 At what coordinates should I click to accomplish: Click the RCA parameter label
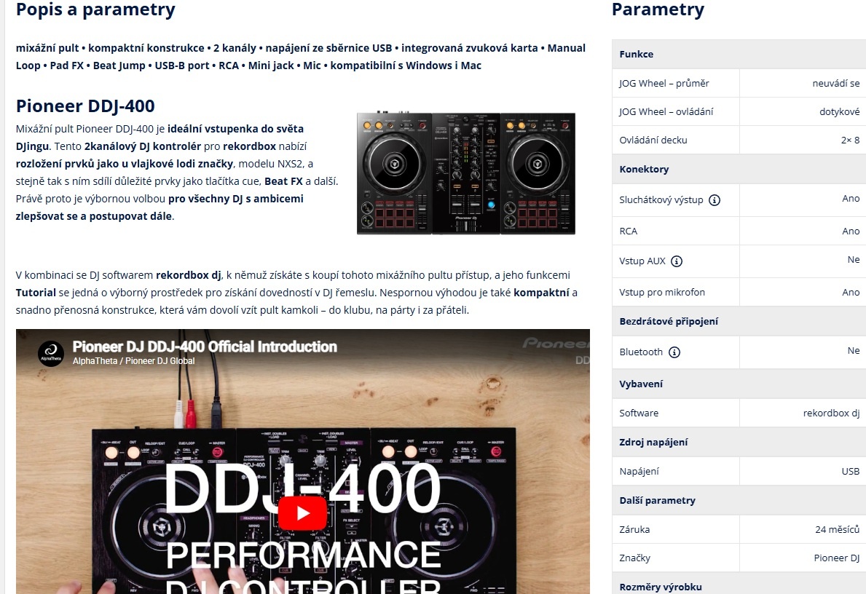(x=629, y=231)
